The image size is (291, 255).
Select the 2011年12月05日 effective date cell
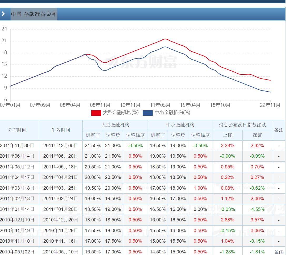[61, 146]
